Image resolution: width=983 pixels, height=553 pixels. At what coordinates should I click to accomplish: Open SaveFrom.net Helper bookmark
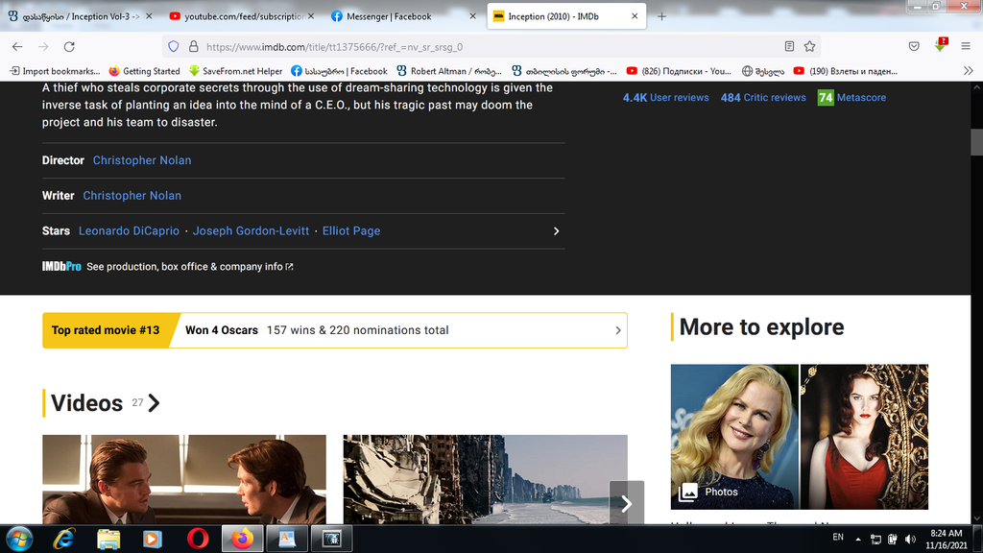click(x=236, y=71)
